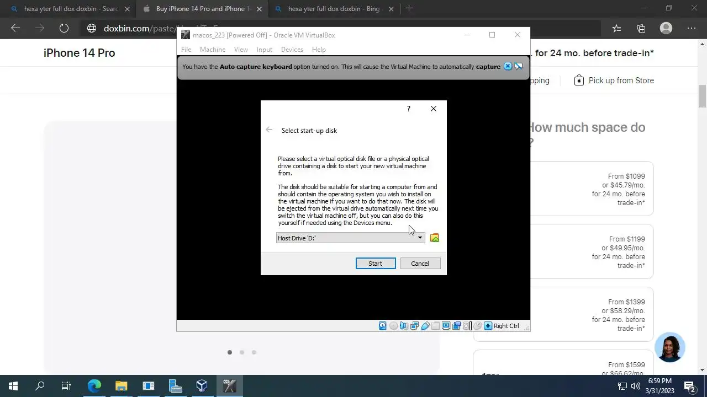Switch to Microsoft Edge in taskbar
Viewport: 707px width, 397px height.
(x=94, y=386)
